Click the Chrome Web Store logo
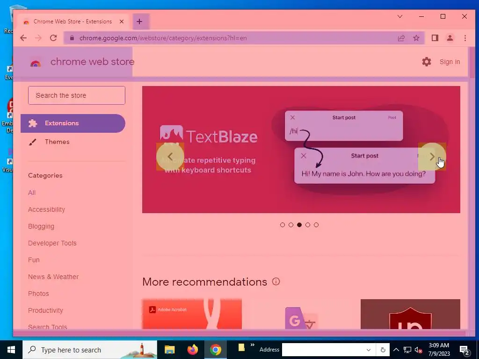Screen dimensions: 479x359 82,62
